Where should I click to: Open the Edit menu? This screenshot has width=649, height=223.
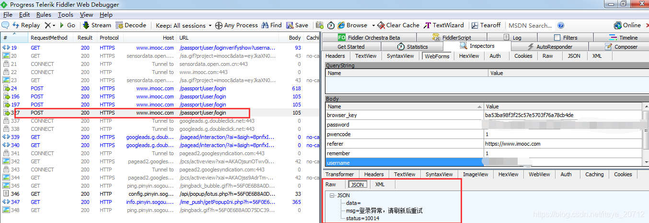click(x=24, y=15)
